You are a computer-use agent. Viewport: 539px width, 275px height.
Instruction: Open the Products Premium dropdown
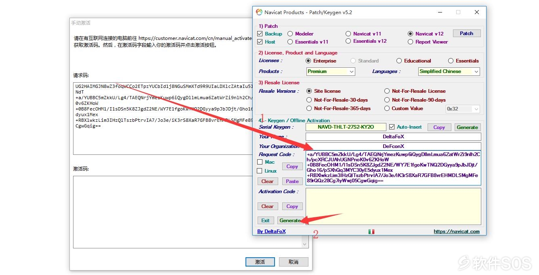[331, 71]
